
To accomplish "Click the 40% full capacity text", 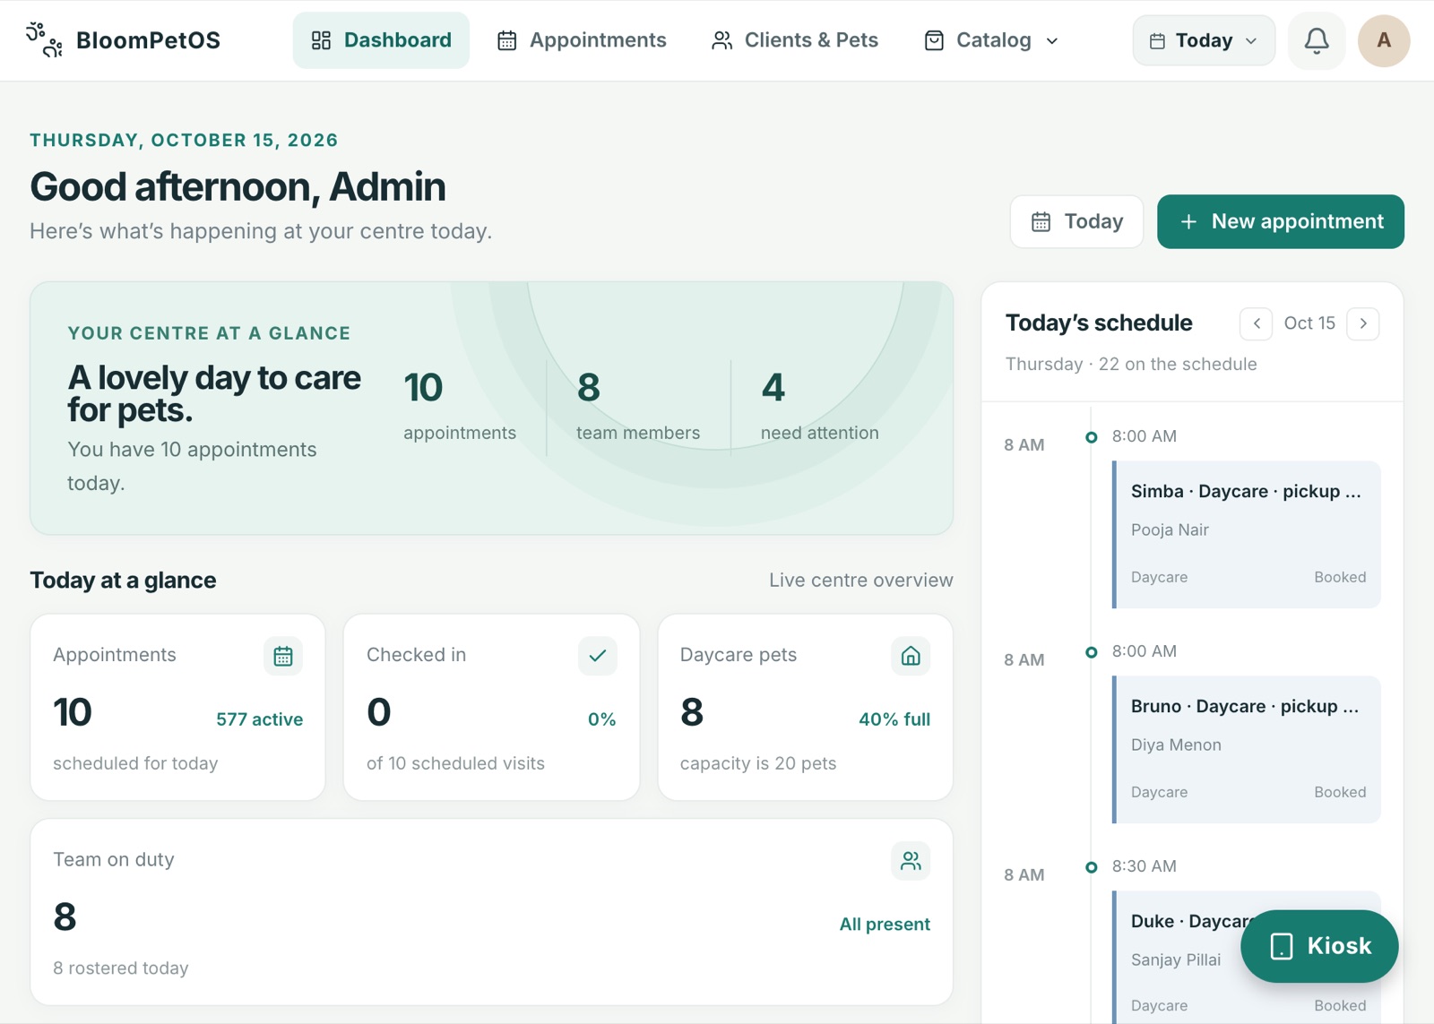I will click(894, 719).
